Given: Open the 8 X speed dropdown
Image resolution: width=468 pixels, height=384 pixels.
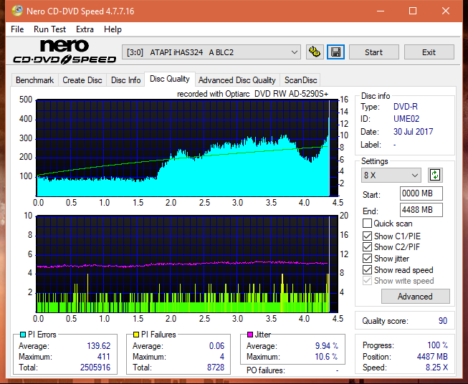Looking at the screenshot, I should click(x=391, y=175).
